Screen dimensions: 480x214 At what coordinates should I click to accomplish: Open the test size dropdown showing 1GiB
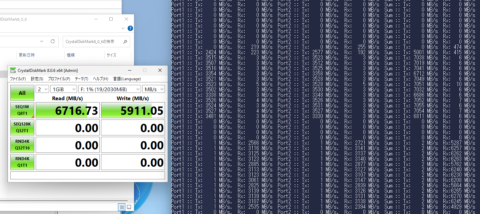click(x=64, y=89)
